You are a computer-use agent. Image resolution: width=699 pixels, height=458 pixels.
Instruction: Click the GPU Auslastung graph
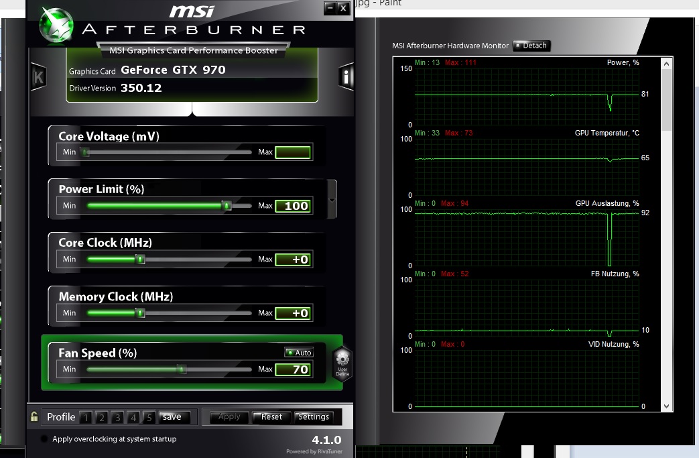click(x=527, y=237)
